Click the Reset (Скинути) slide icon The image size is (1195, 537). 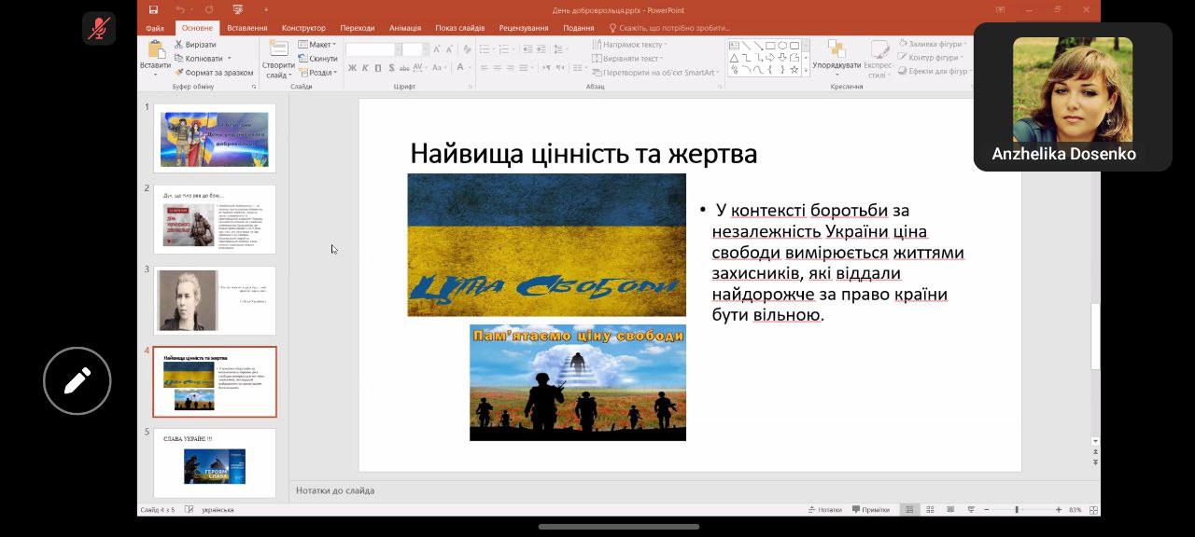[x=303, y=59]
